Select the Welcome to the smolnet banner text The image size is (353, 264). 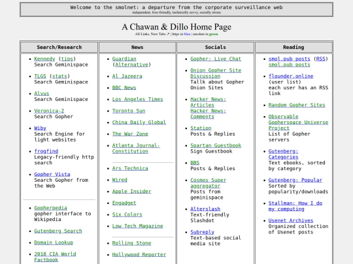pos(176,7)
